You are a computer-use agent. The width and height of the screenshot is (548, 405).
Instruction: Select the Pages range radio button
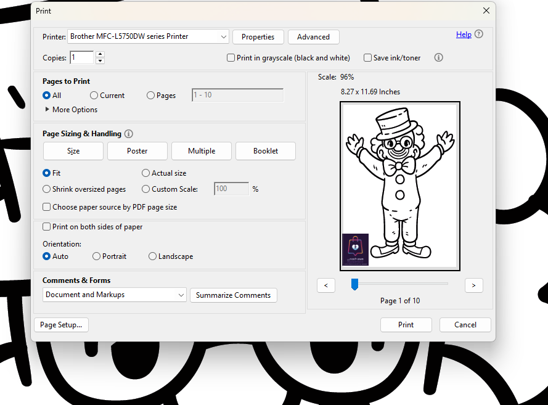[150, 96]
